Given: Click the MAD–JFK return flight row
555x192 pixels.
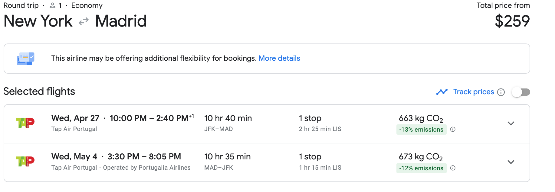Looking at the screenshot, I should coord(267,162).
